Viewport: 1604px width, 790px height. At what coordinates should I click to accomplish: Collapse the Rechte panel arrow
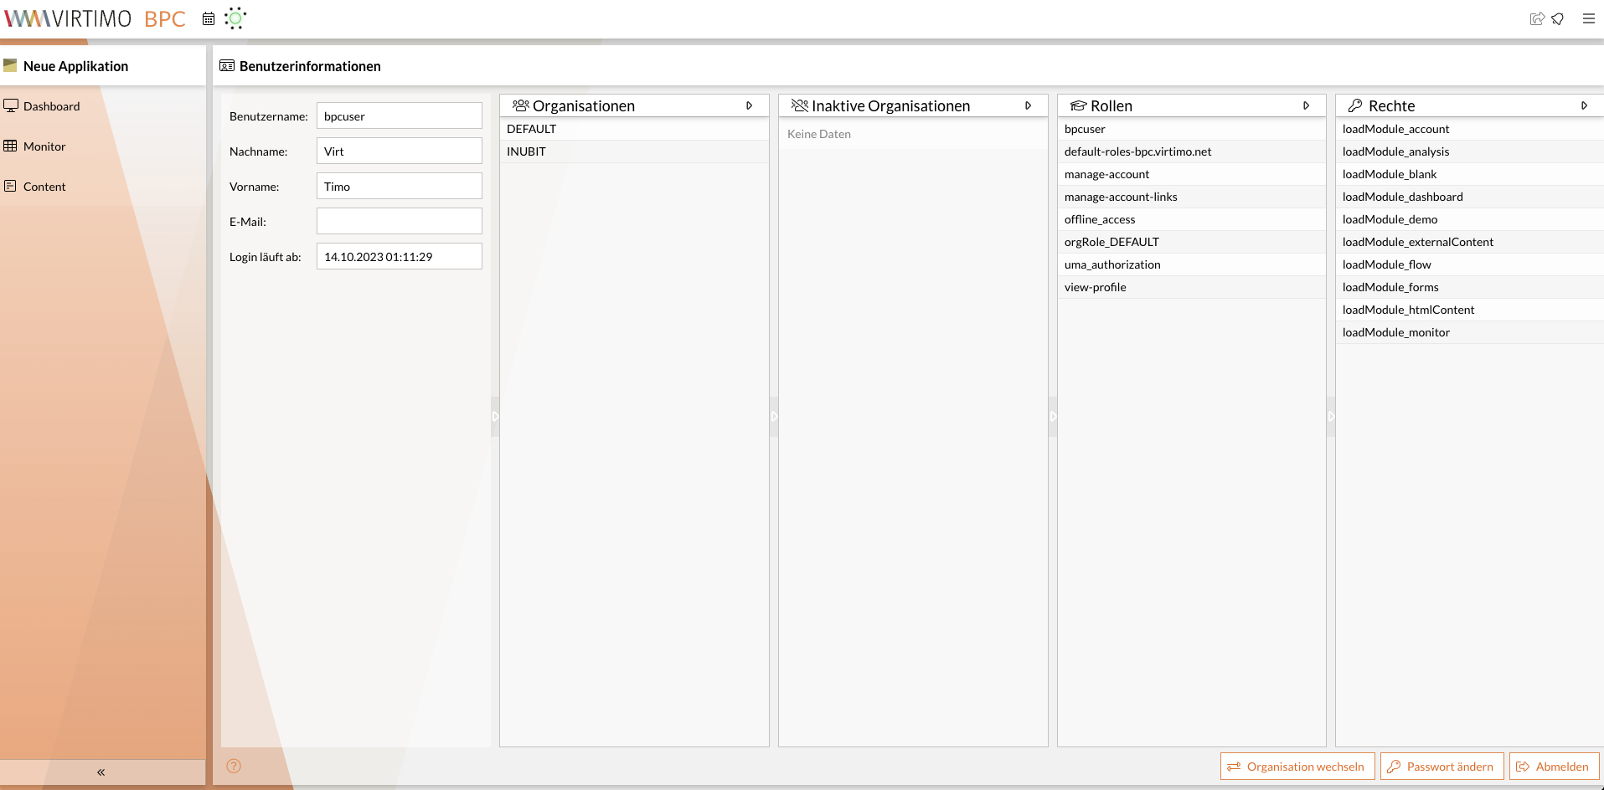coord(1584,105)
